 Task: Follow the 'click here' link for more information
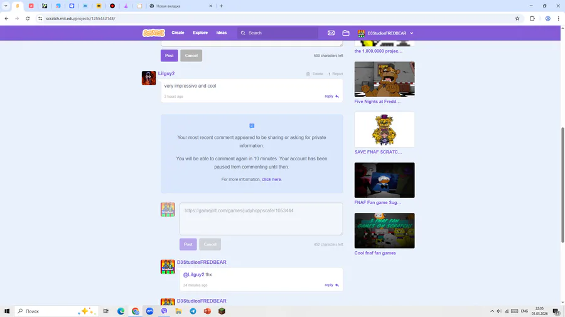point(271,179)
